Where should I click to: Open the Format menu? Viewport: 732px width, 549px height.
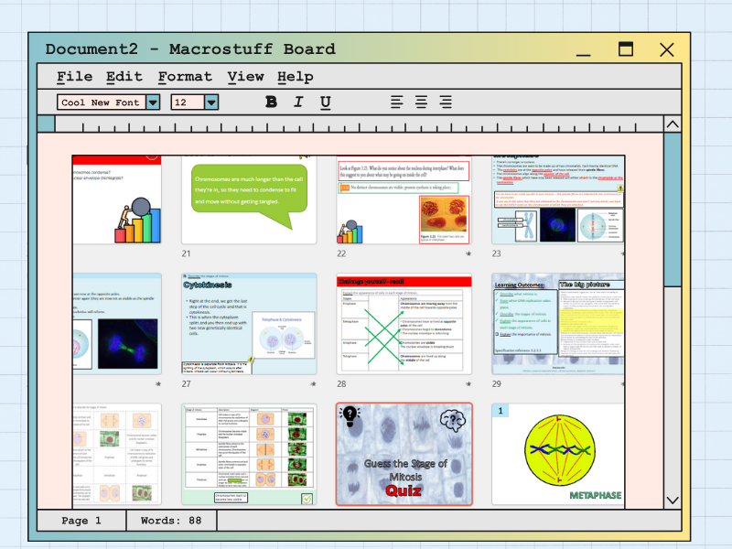184,77
